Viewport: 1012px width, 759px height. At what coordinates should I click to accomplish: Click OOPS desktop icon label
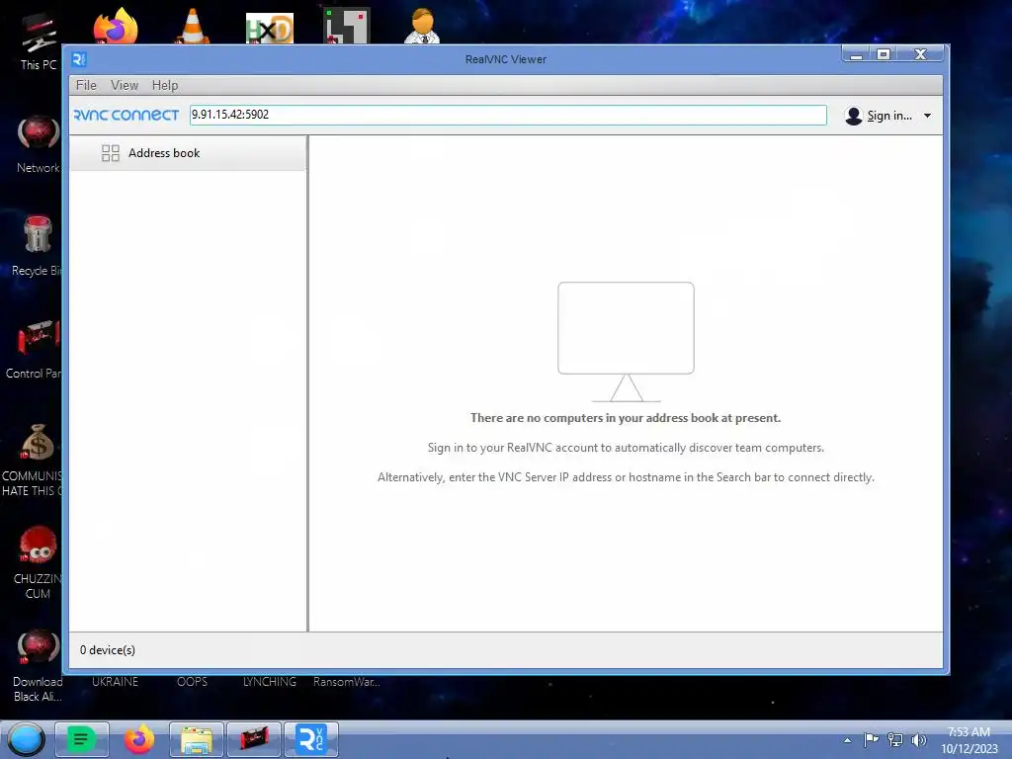(x=193, y=682)
